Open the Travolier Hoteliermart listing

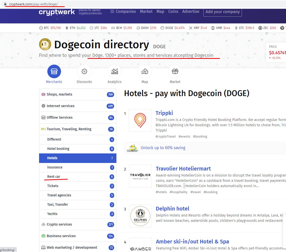point(183,169)
